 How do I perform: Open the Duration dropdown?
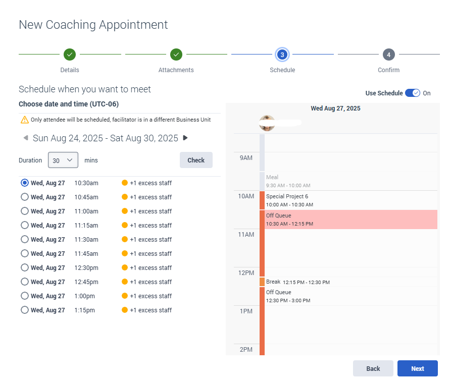(63, 160)
